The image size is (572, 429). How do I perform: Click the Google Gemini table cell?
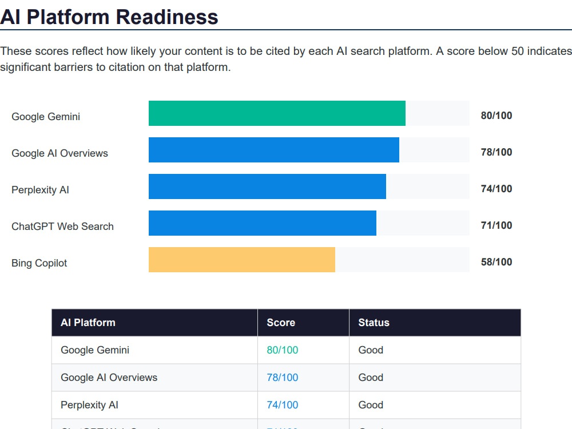(154, 350)
